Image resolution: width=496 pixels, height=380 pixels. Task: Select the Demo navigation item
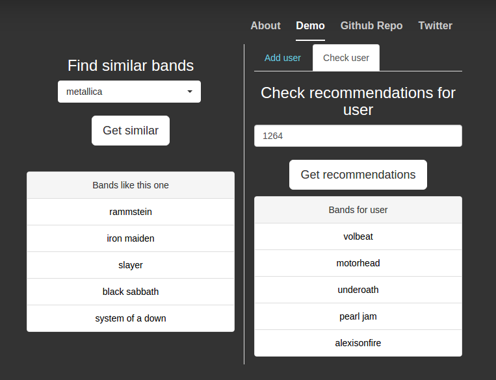[310, 26]
